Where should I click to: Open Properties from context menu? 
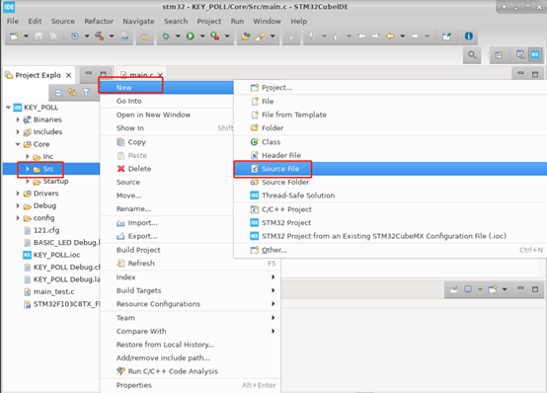point(191,385)
